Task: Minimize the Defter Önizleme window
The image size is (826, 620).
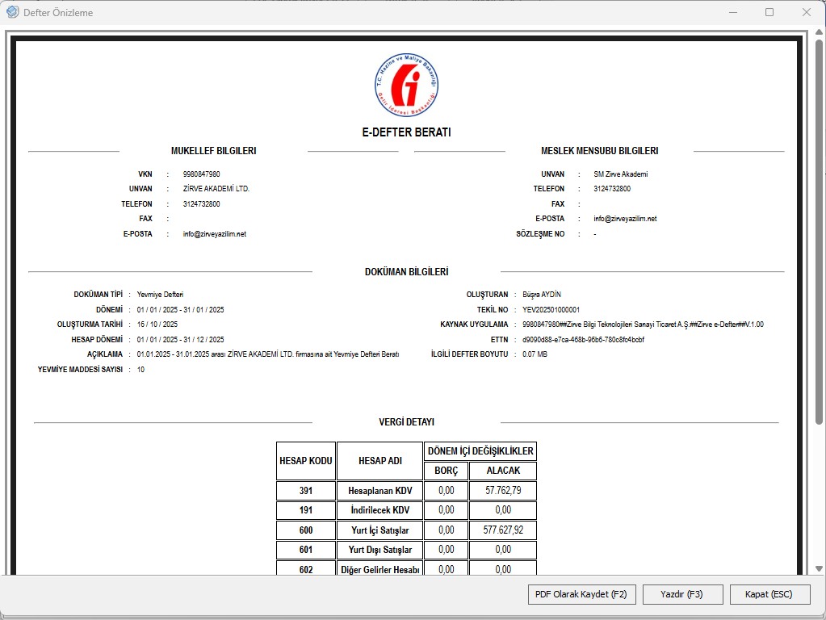Action: tap(733, 12)
